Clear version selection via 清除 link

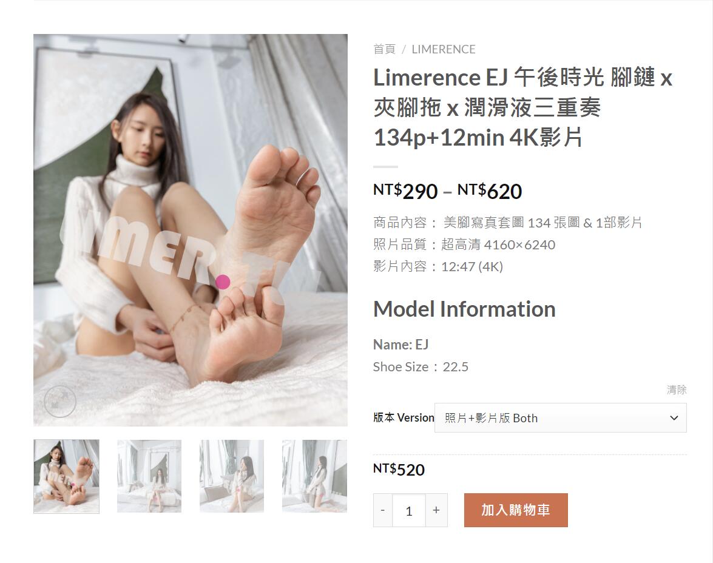[677, 389]
